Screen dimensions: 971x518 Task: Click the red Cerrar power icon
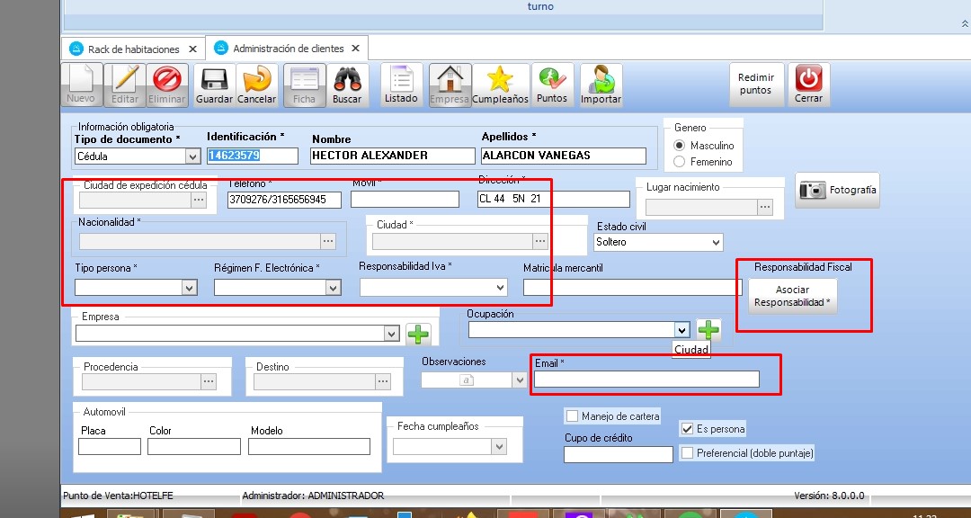click(808, 81)
